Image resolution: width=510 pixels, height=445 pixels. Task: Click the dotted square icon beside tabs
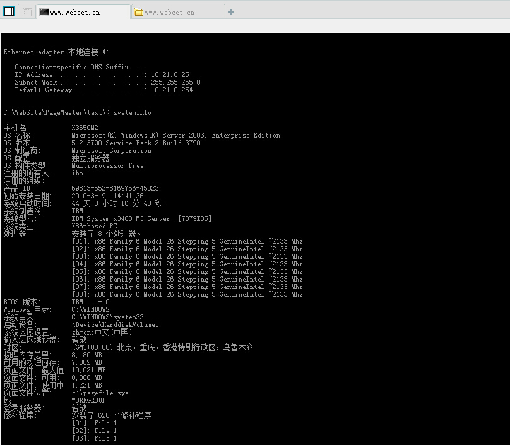27,12
